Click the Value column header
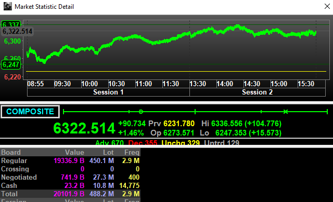The width and height of the screenshot is (333, 202). 74,152
